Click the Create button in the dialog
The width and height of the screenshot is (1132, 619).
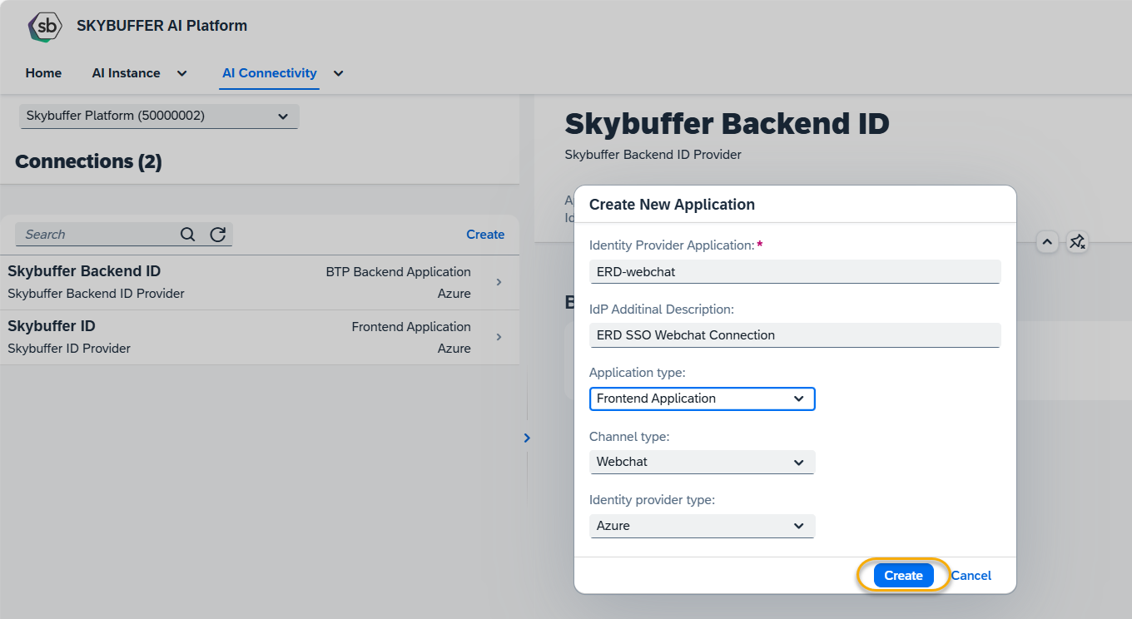point(903,576)
